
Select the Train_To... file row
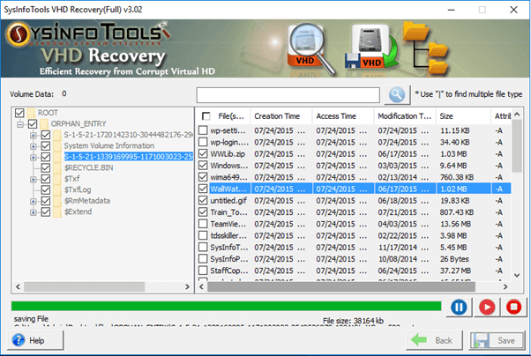tap(354, 212)
